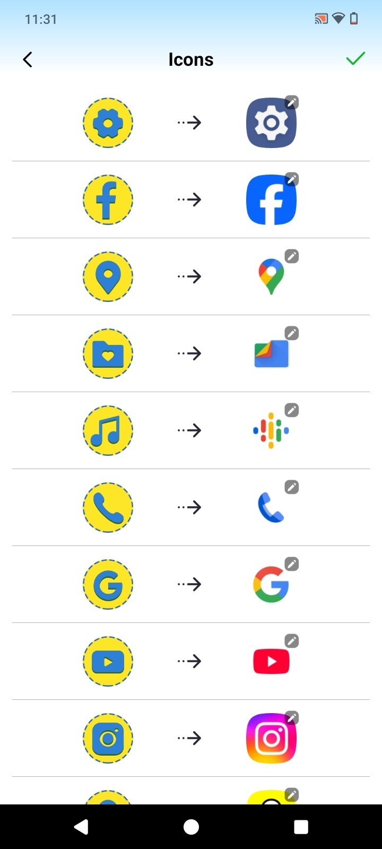Choose the original YouTube app icon
This screenshot has height=849, width=382.
(x=271, y=662)
